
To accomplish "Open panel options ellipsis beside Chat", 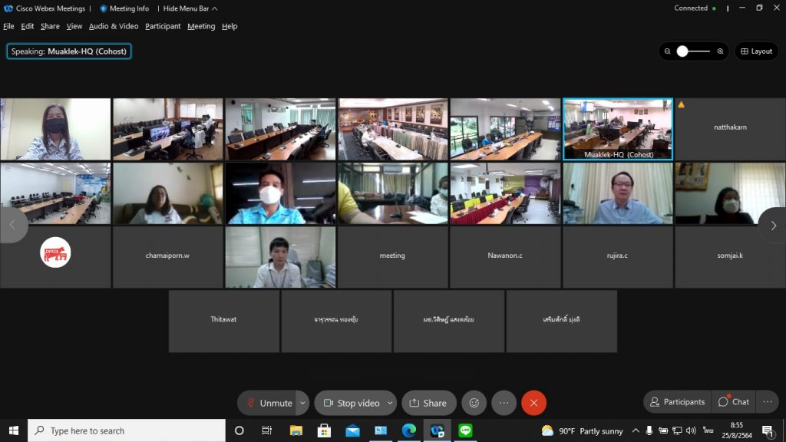I will [767, 401].
